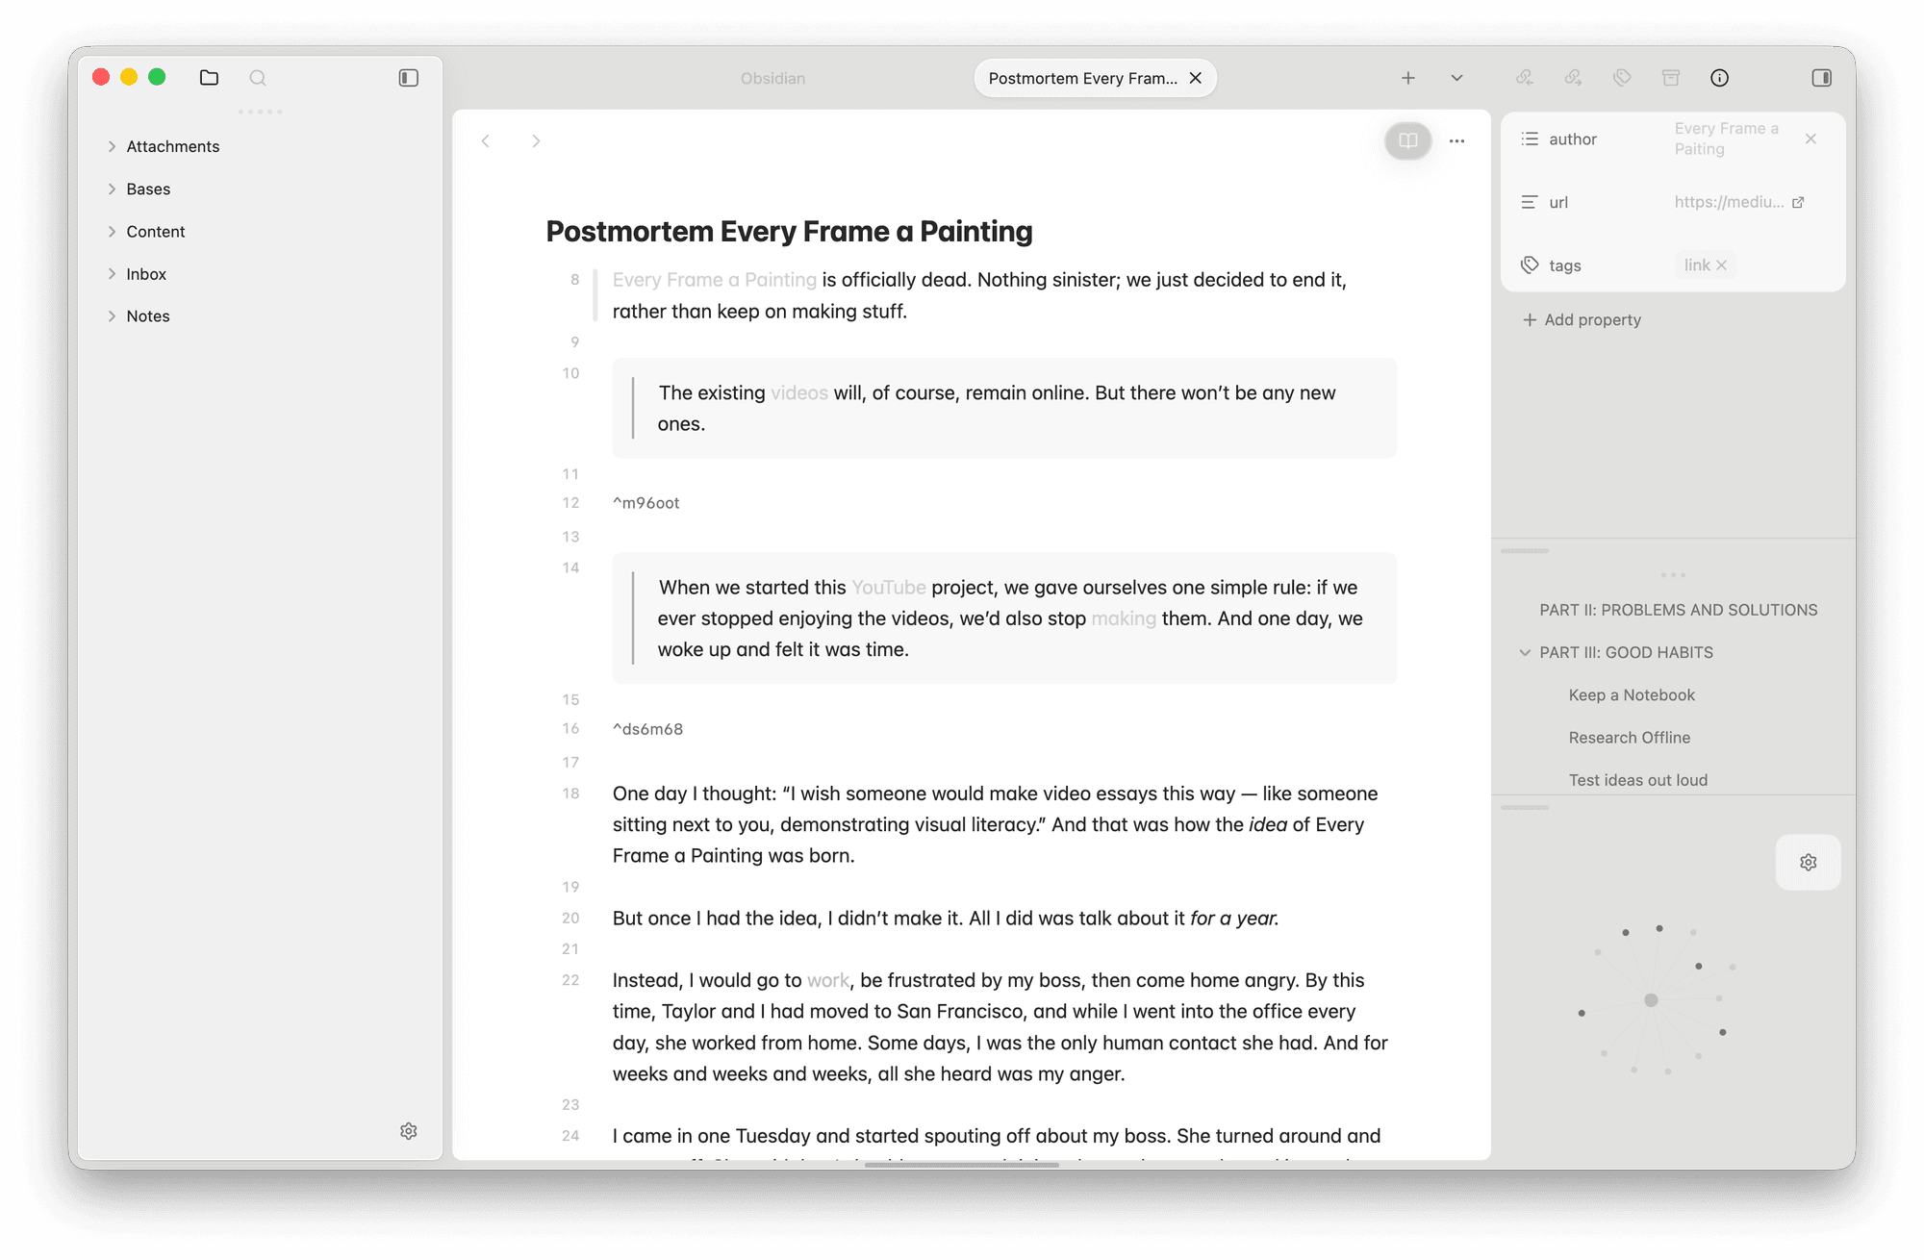Collapse the left sidebar panel icon
Viewport: 1924px width, 1260px height.
pos(409,78)
